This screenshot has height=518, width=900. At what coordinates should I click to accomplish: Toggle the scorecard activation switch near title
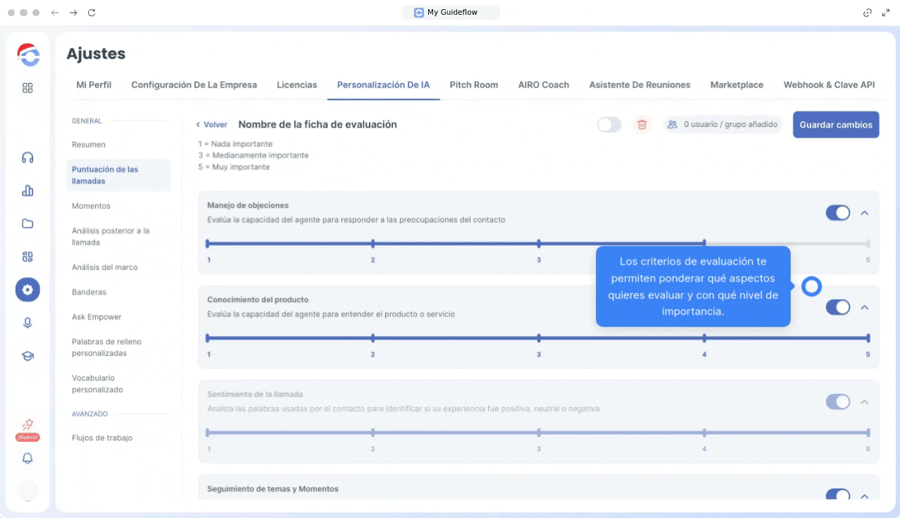609,125
